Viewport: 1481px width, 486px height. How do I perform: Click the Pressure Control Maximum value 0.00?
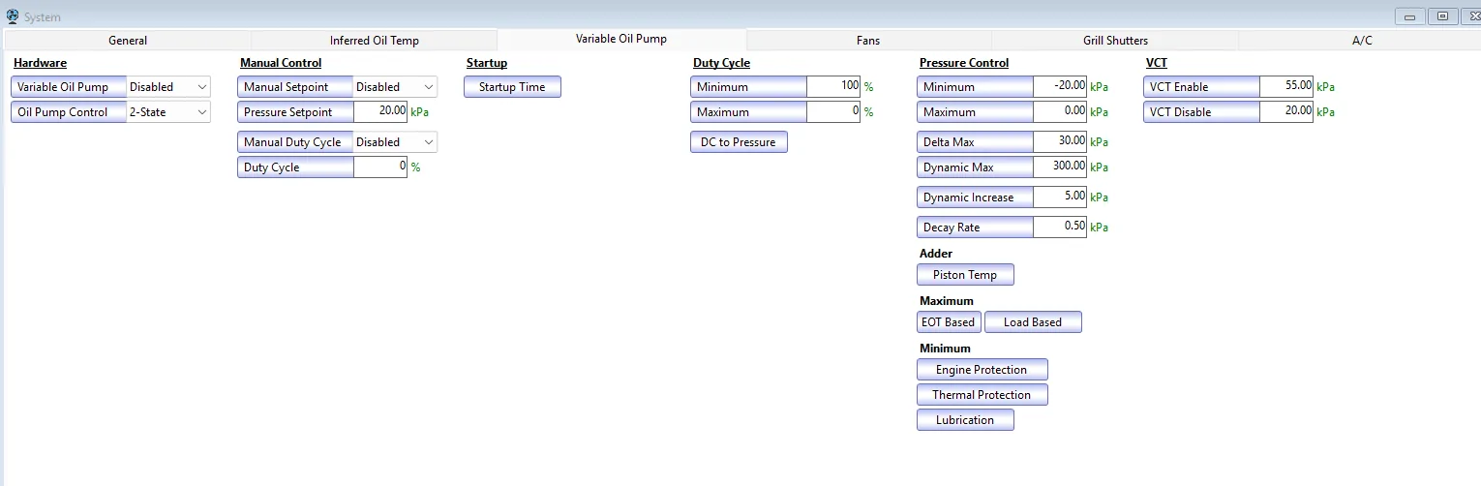coord(1061,112)
